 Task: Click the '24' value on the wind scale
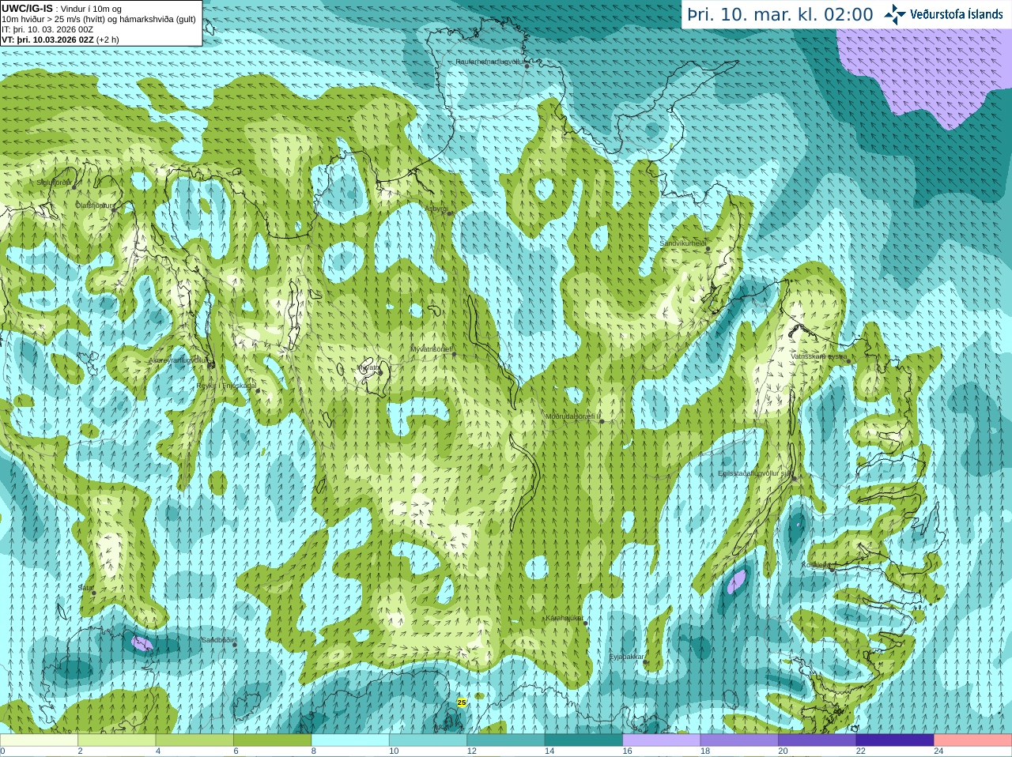pos(938,751)
